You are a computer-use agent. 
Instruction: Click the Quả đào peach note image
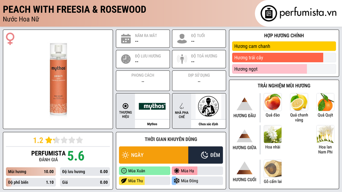point(273,102)
